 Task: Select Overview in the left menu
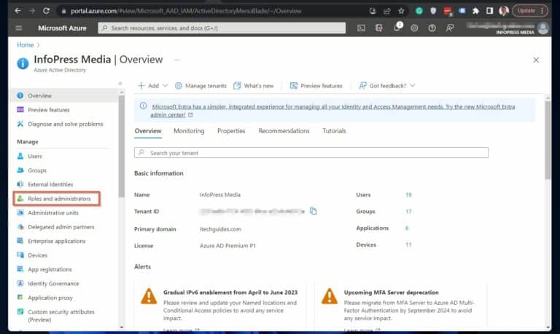pos(65,95)
